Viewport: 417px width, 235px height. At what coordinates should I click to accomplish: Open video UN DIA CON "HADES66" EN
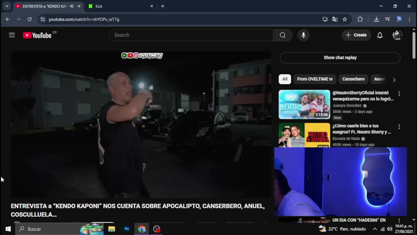pos(359,220)
